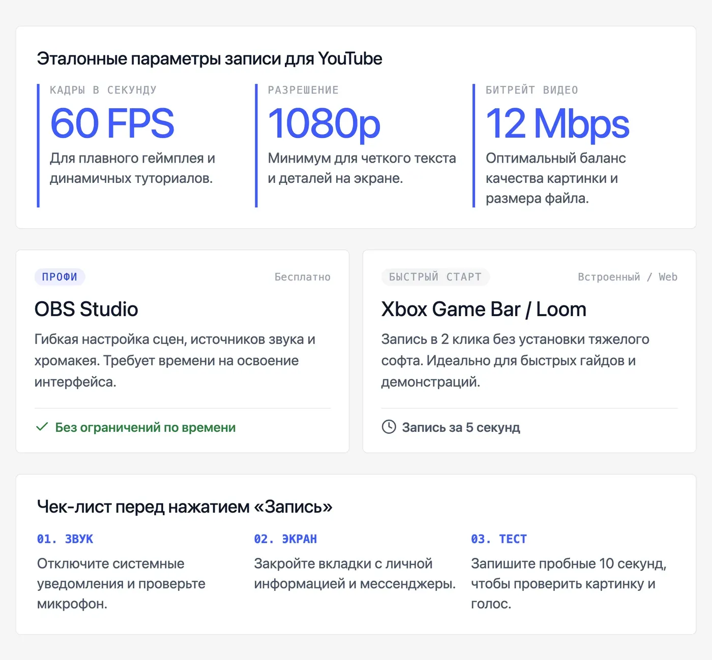Click the Xbox Game Bar / Loom title
The image size is (712, 660).
click(484, 309)
